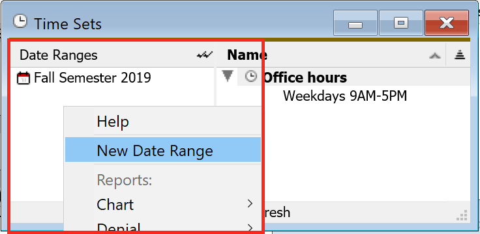Select the Fall Semester 2019 date range
Screen dimensions: 480x234
pos(93,78)
